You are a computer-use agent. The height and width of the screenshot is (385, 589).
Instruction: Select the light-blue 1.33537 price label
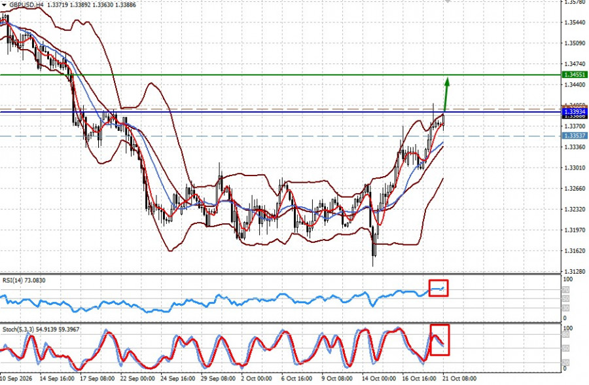[x=575, y=136]
